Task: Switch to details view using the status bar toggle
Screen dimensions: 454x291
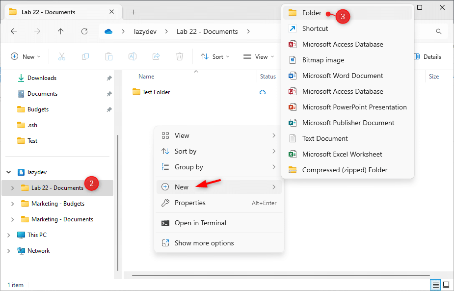Action: coord(435,285)
